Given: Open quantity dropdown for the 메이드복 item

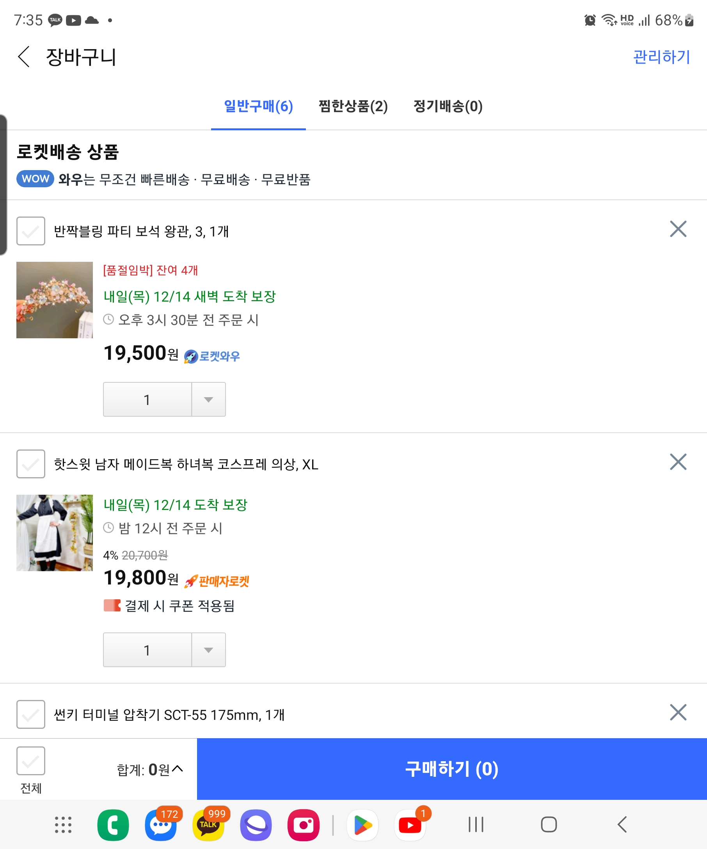Looking at the screenshot, I should coord(208,650).
